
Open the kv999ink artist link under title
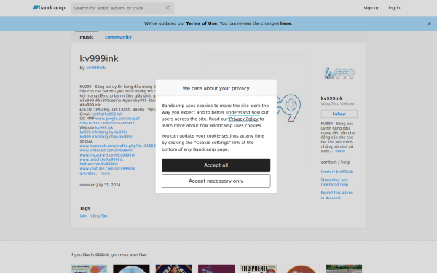pyautogui.click(x=96, y=68)
